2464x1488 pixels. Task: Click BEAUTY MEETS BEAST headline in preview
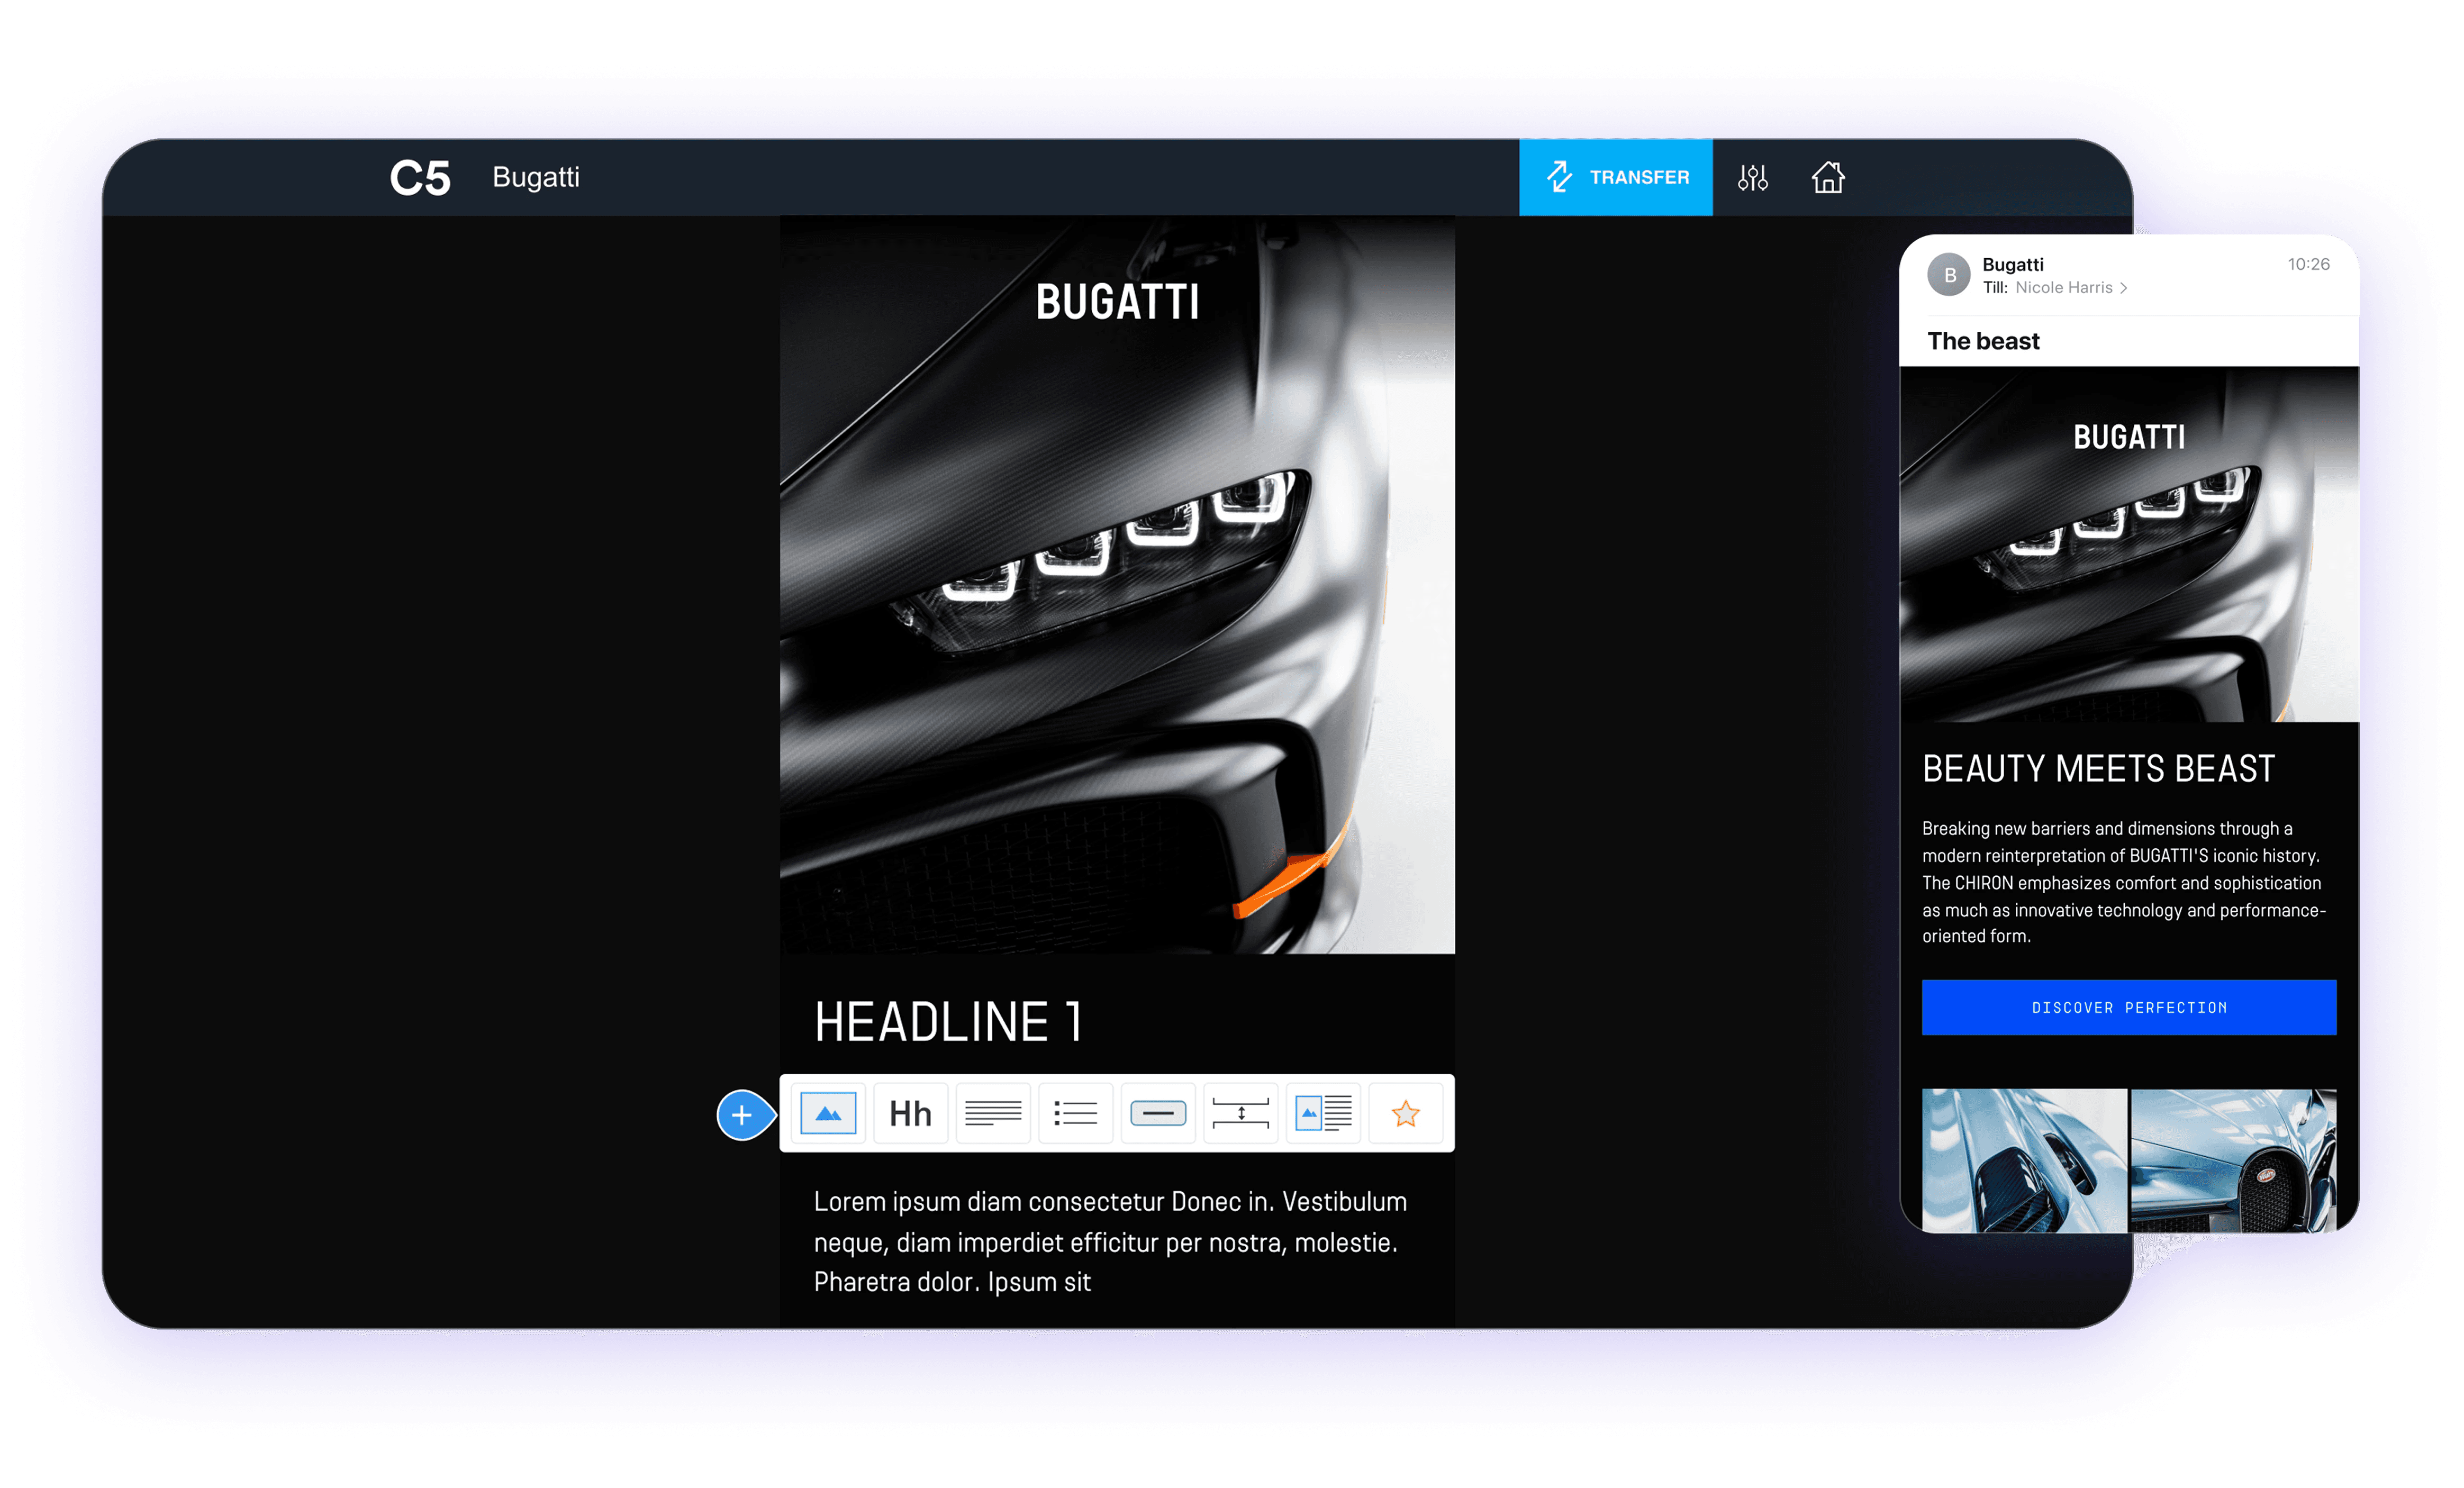[x=2098, y=769]
